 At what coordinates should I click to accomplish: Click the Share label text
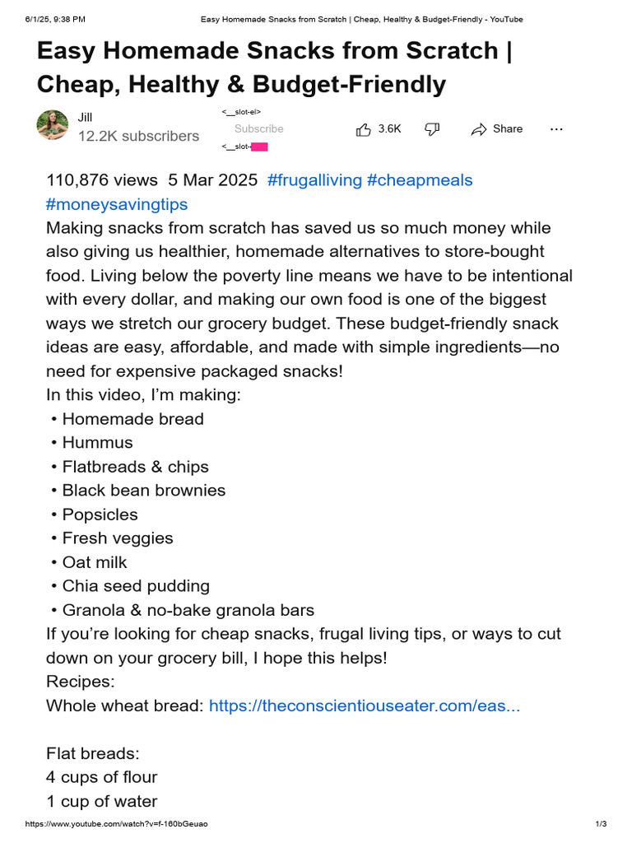pyautogui.click(x=507, y=129)
